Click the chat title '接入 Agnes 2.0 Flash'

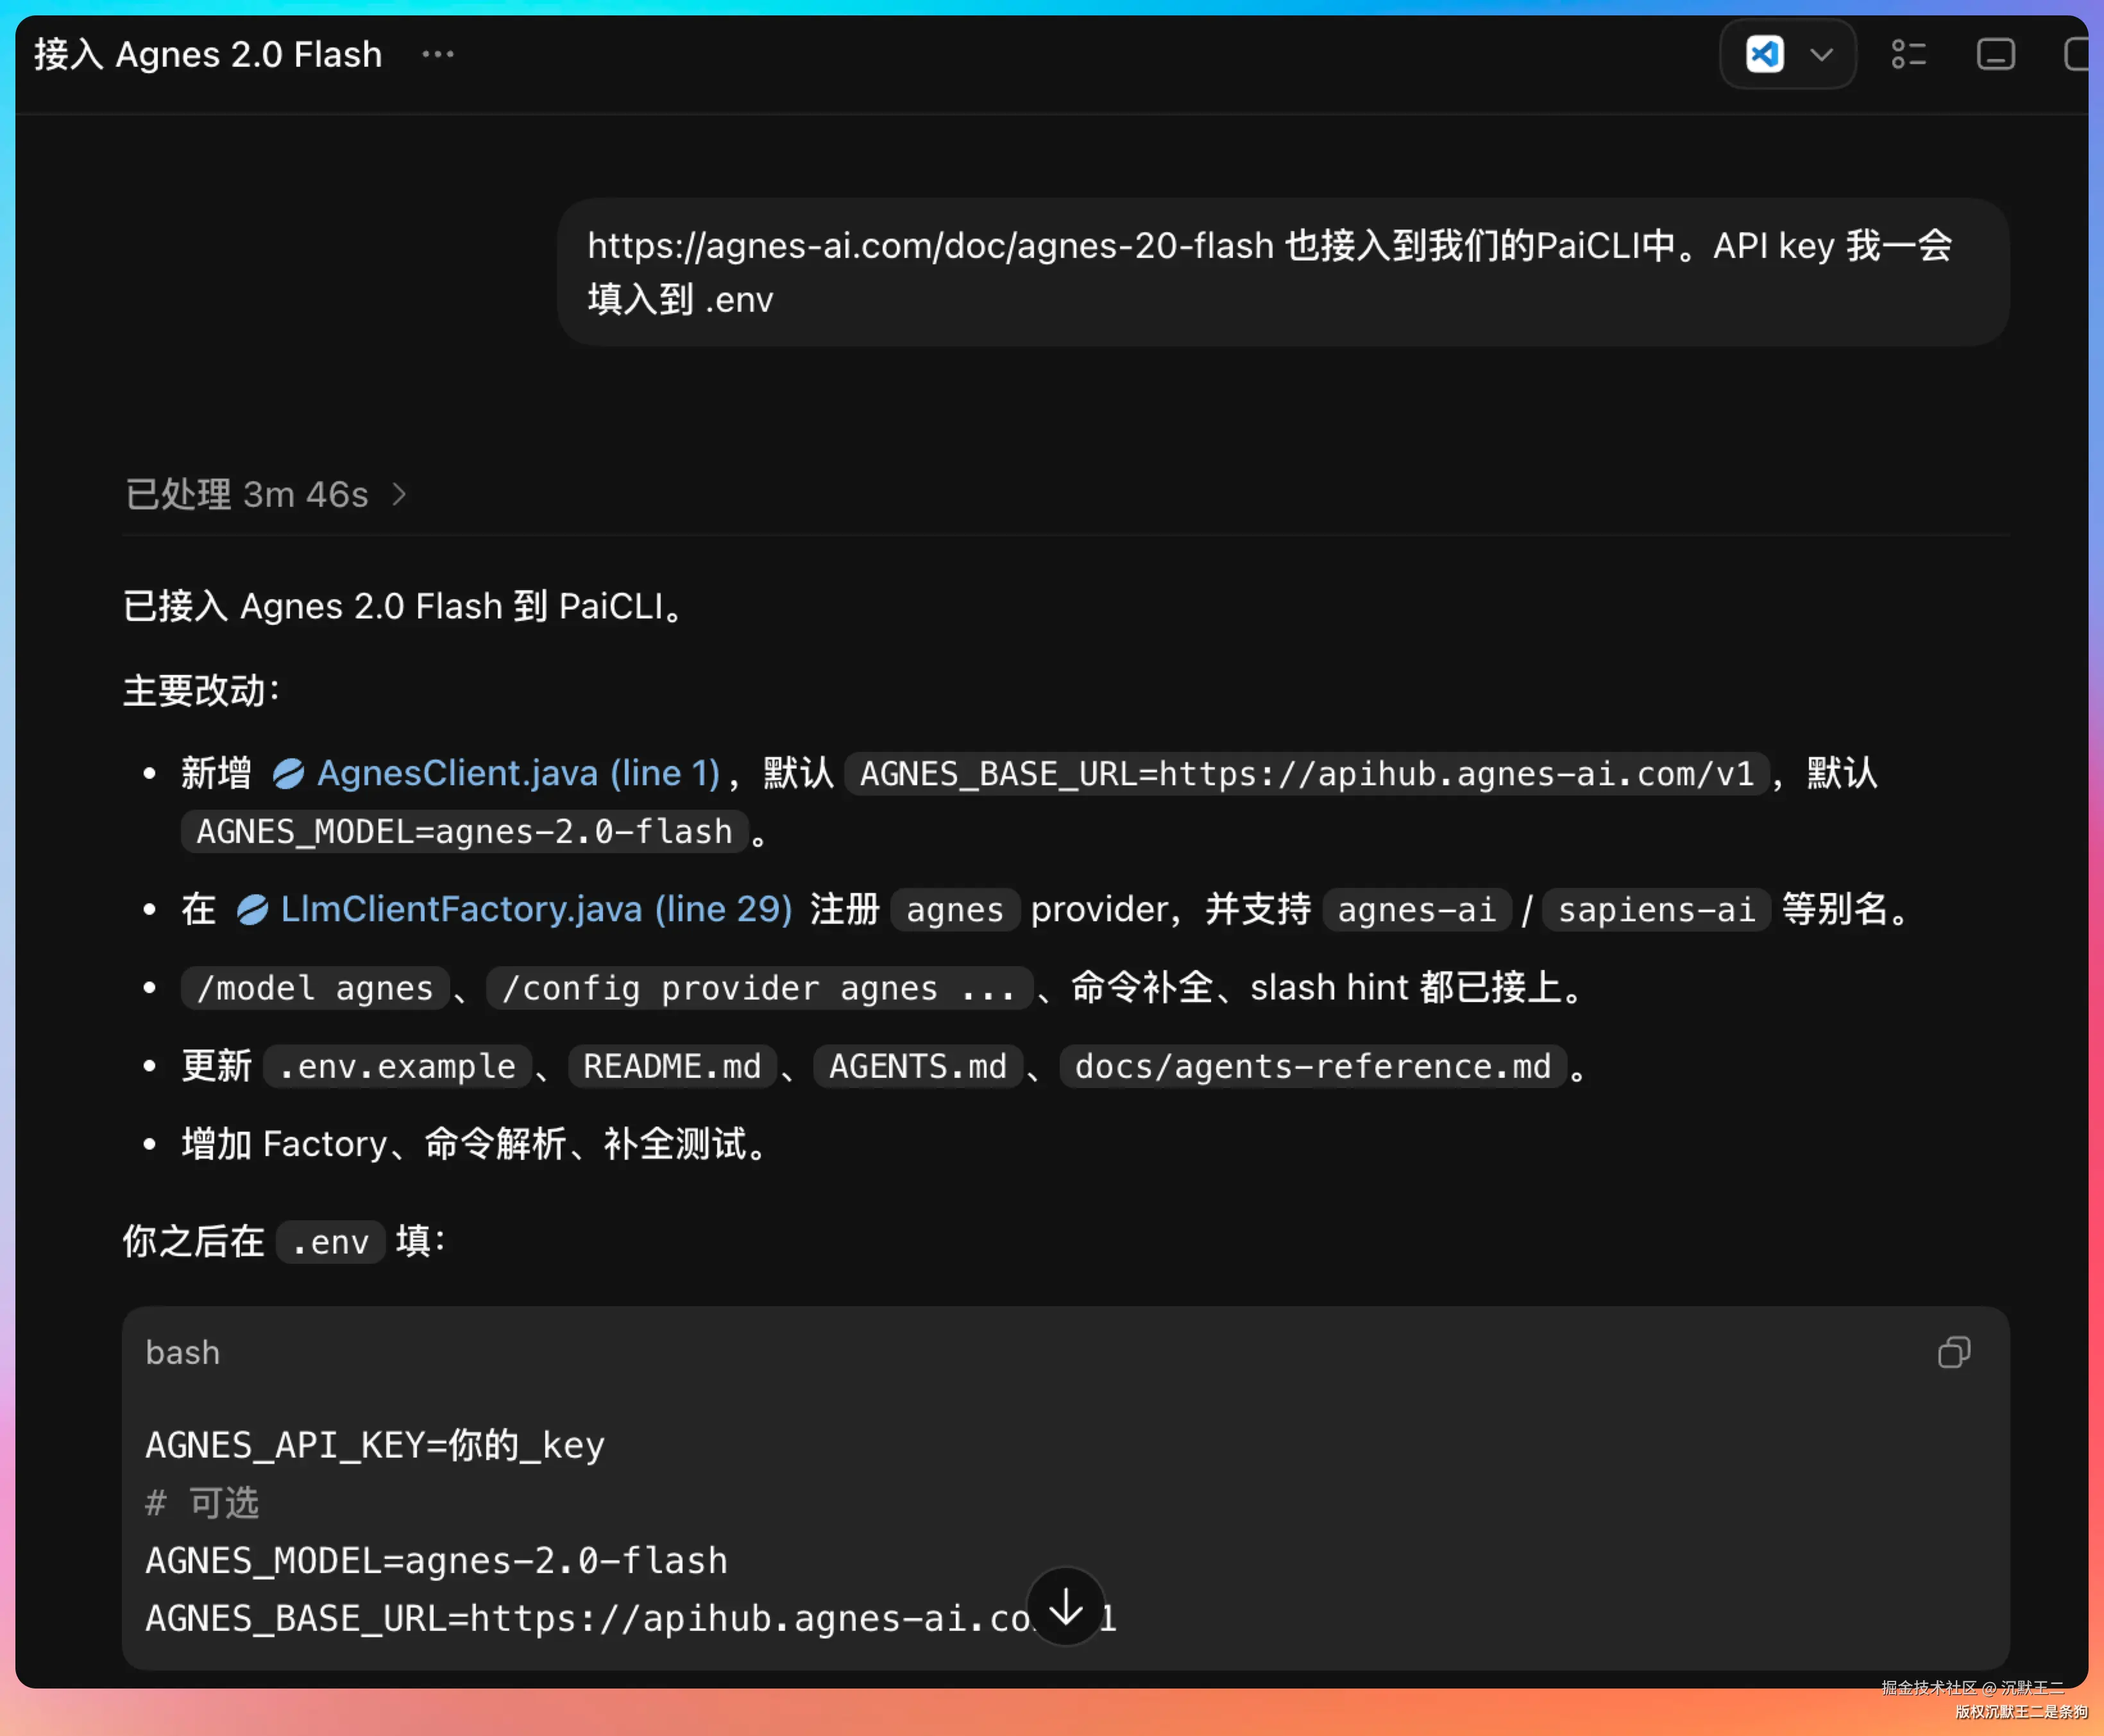pos(208,54)
